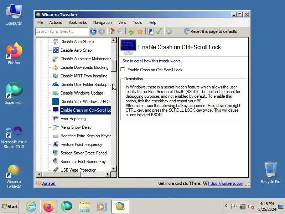Show hidden tray icons arrow

[226, 206]
